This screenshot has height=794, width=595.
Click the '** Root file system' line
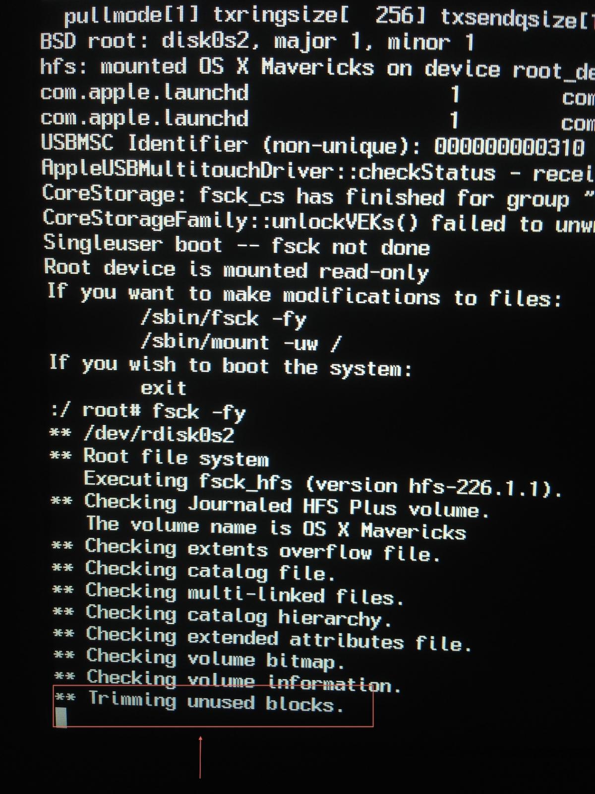click(160, 457)
